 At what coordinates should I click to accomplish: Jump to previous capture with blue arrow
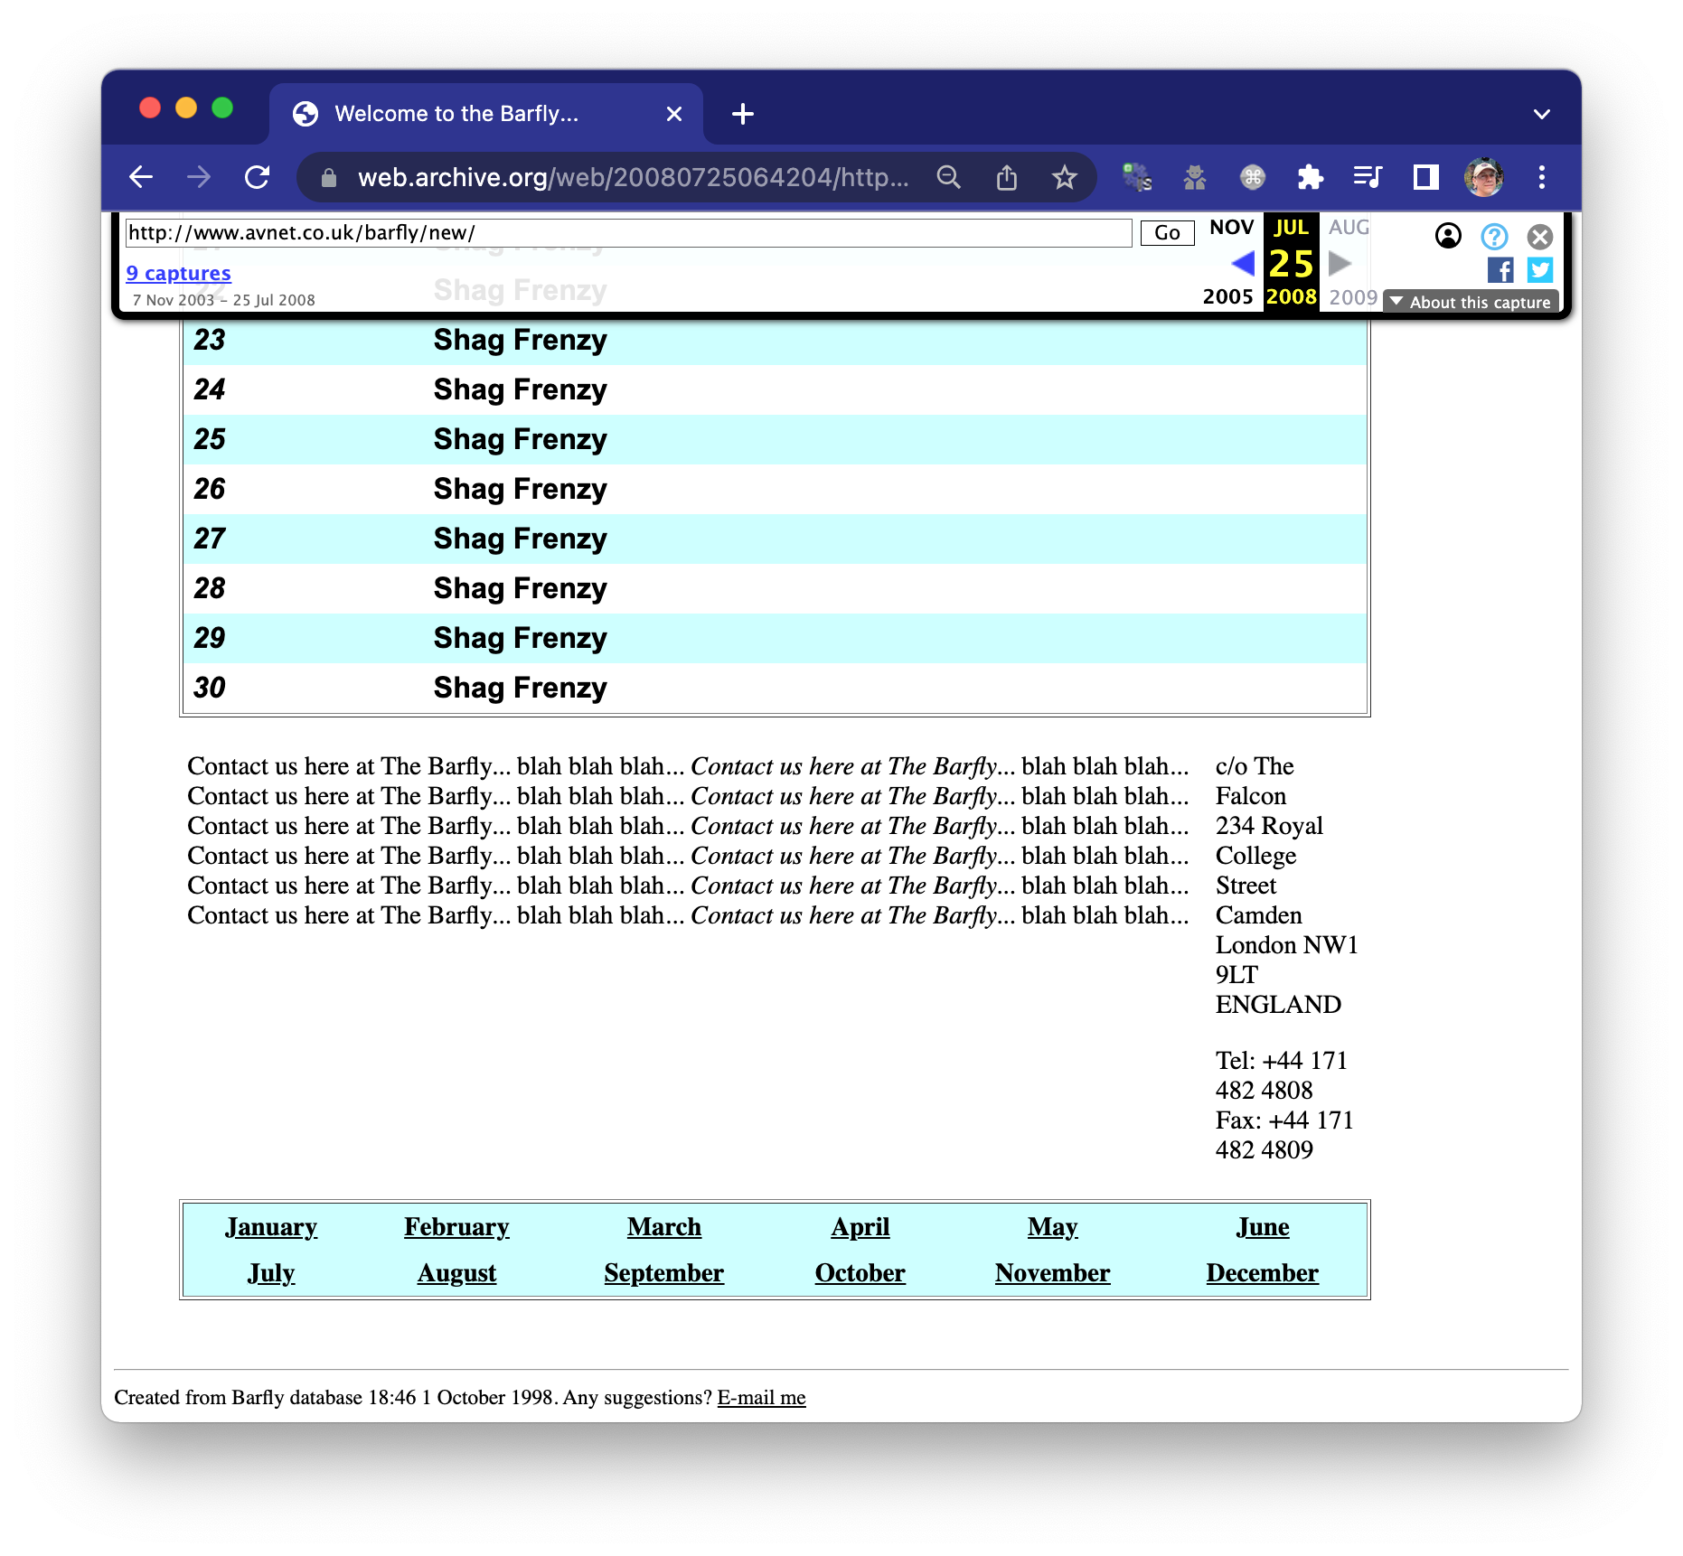[1243, 263]
